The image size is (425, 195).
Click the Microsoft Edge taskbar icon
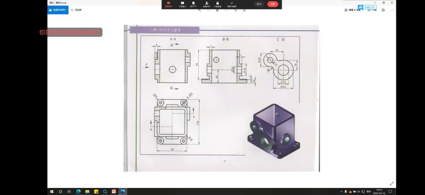coord(78,192)
